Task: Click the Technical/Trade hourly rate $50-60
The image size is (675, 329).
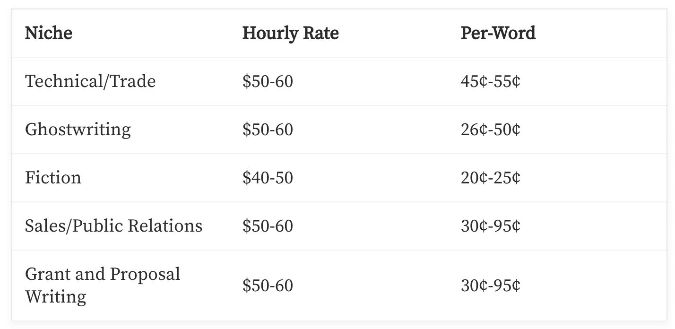Action: tap(268, 82)
